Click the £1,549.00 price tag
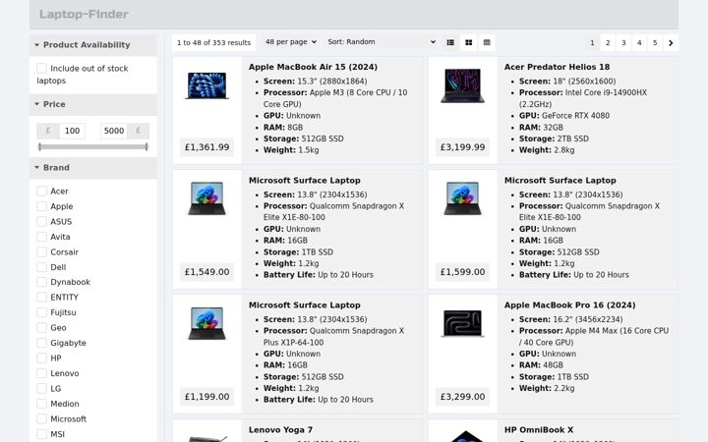Screen dimensions: 708x442 [x=206, y=272]
